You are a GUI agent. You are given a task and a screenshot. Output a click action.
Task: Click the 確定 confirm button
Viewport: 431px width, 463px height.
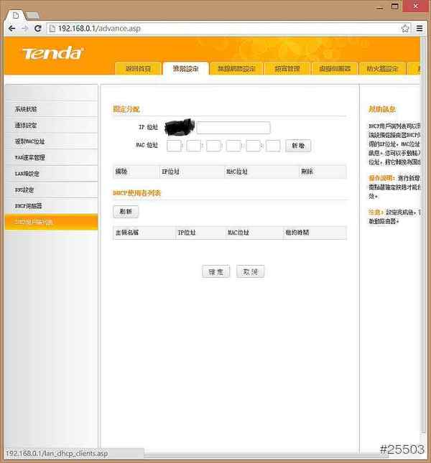point(216,271)
